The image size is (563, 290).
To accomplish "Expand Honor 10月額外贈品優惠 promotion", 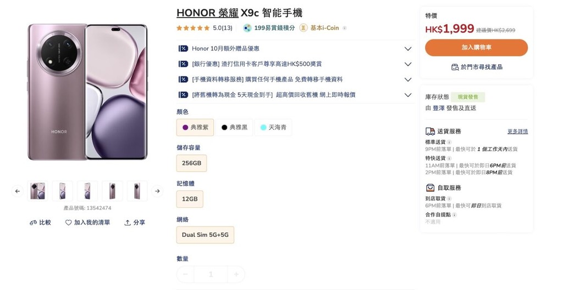I will tap(408, 49).
